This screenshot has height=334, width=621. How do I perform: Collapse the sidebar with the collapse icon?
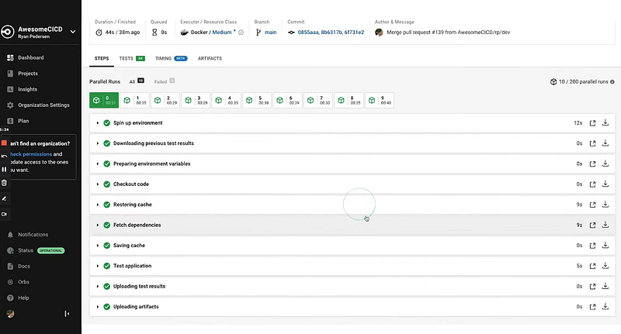pyautogui.click(x=67, y=314)
